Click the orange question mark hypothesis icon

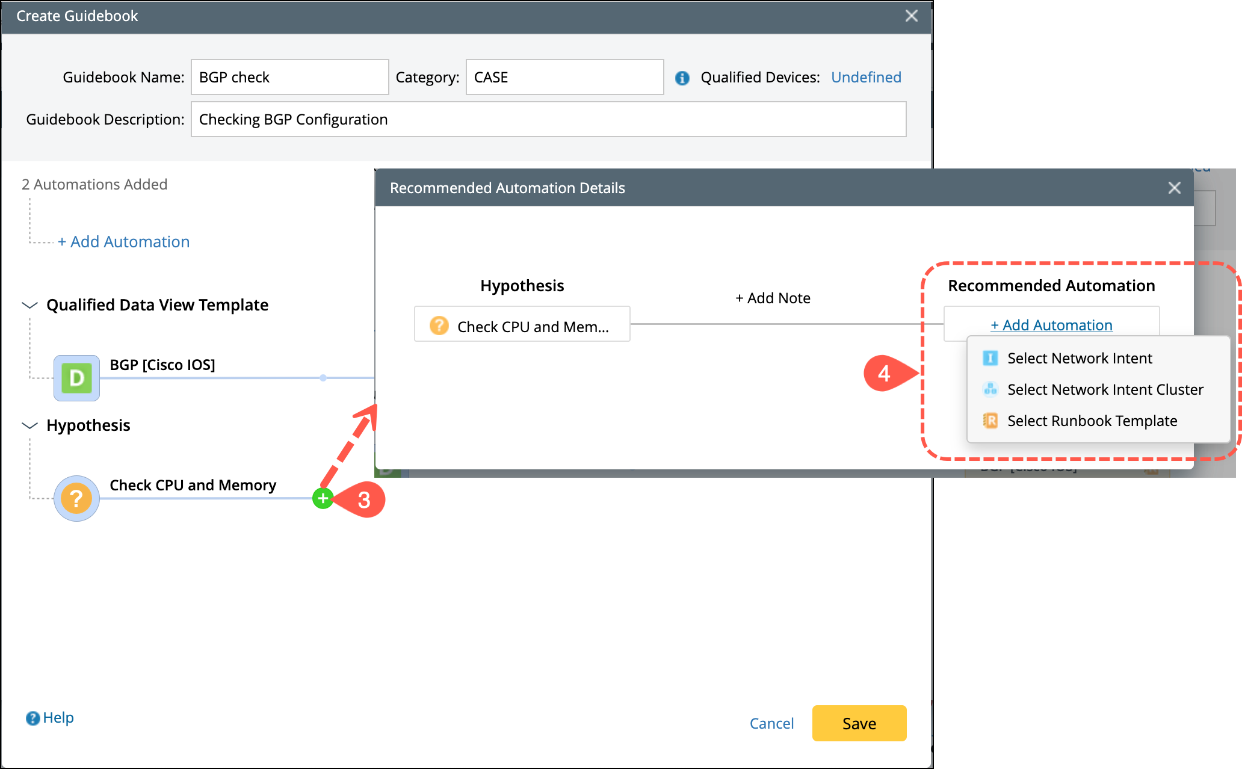tap(76, 498)
